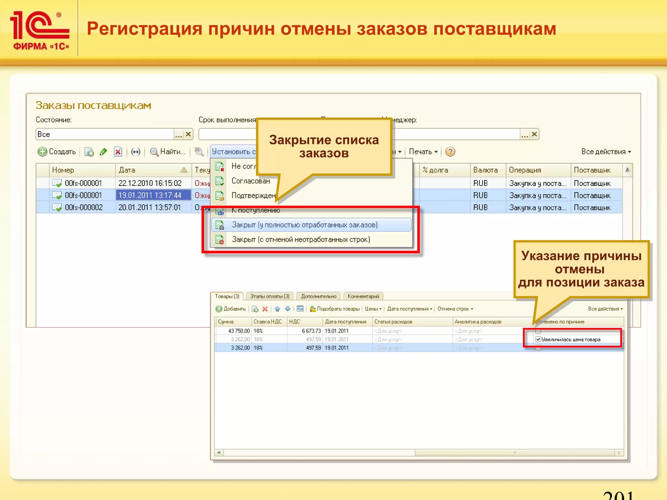667x500 pixels.
Task: Open Все действия dropdown in goods panel
Action: (605, 309)
